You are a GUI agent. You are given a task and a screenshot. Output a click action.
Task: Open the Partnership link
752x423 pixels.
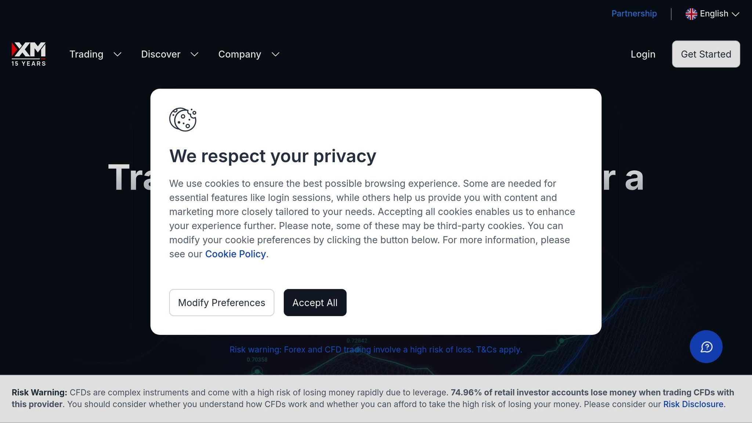[634, 14]
